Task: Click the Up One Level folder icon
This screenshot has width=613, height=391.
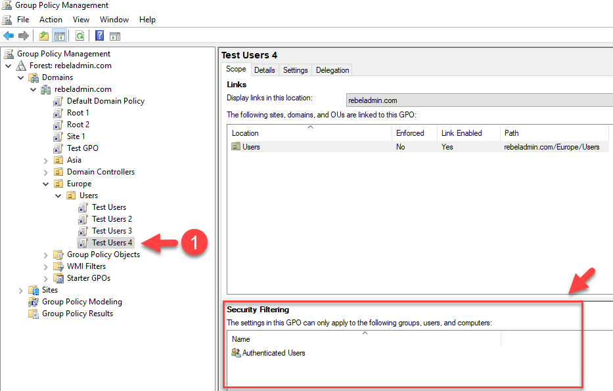Action: click(x=44, y=35)
